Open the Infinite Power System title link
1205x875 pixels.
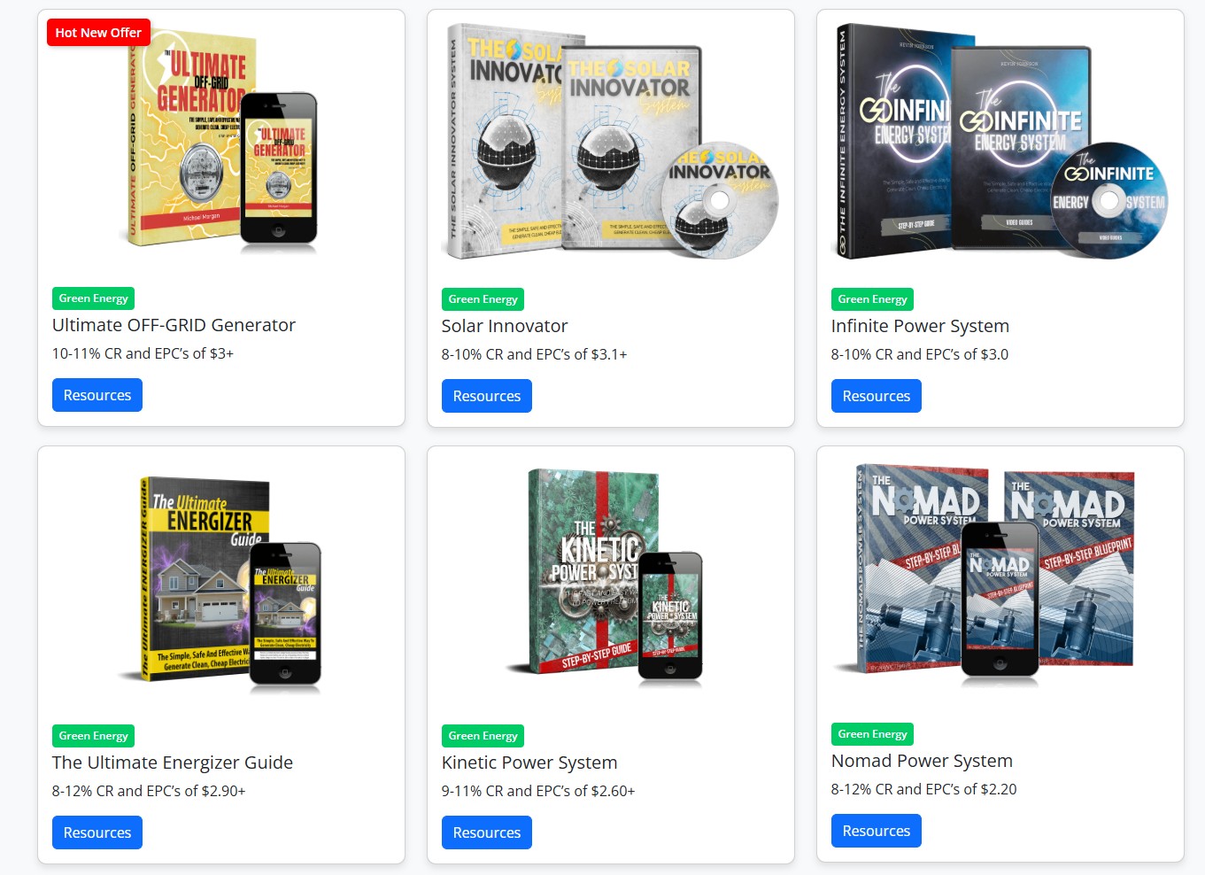[920, 326]
